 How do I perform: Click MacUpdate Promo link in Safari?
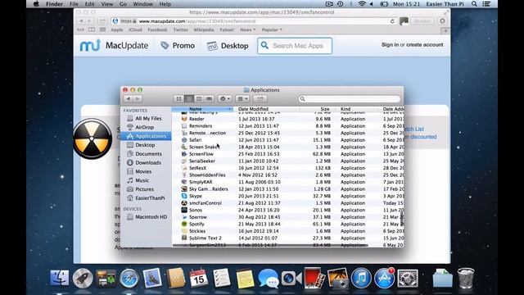click(x=178, y=46)
